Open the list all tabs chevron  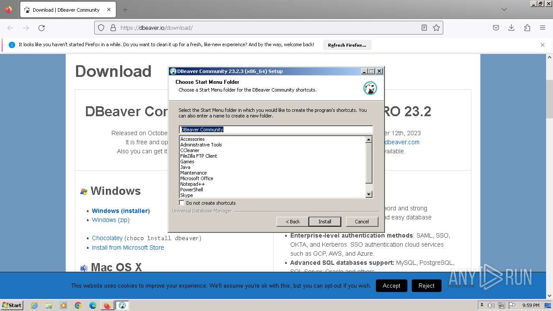[504, 10]
